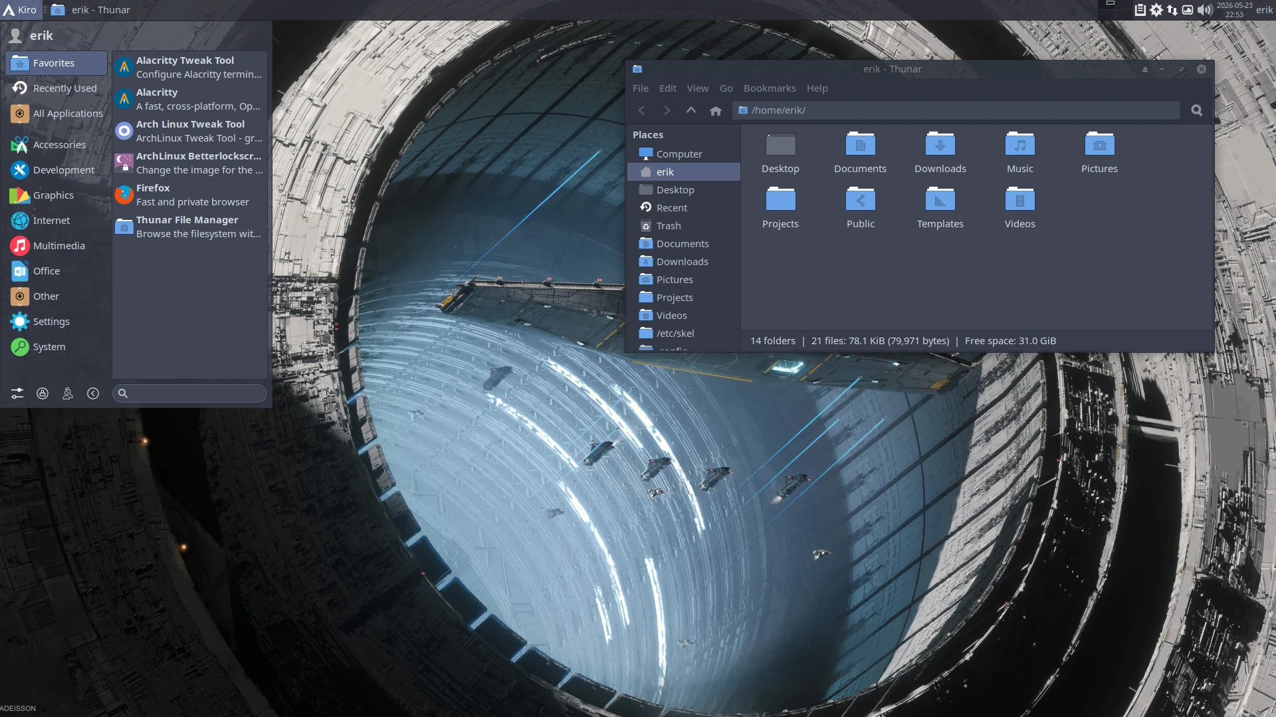Select the Other category in app menu
Viewport: 1276px width, 717px height.
(56, 296)
